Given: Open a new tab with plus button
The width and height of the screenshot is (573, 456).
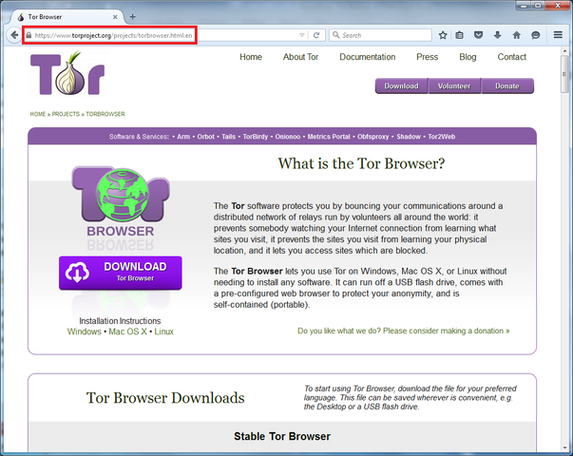Looking at the screenshot, I should pos(133,17).
